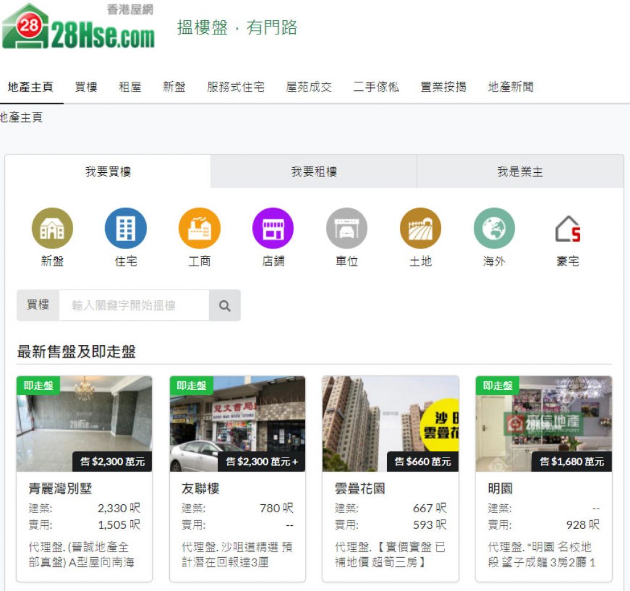Click the 地產主頁 breadcrumb link
Viewport: 630px width, 591px height.
click(22, 117)
